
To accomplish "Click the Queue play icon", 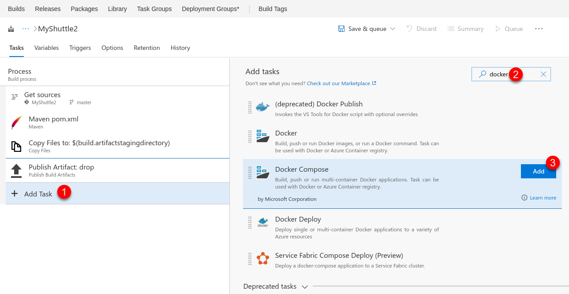I will coord(498,29).
